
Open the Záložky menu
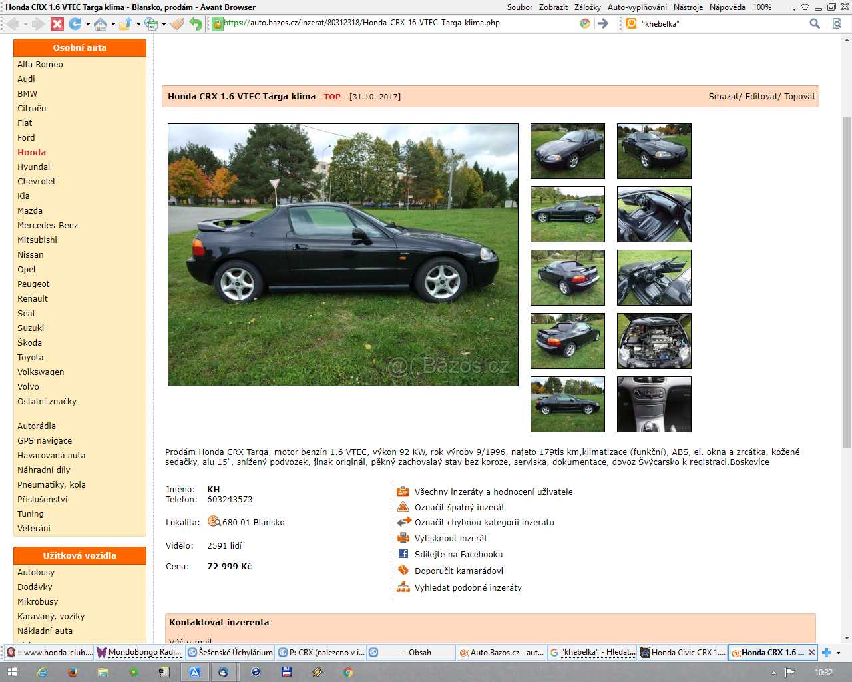[587, 7]
